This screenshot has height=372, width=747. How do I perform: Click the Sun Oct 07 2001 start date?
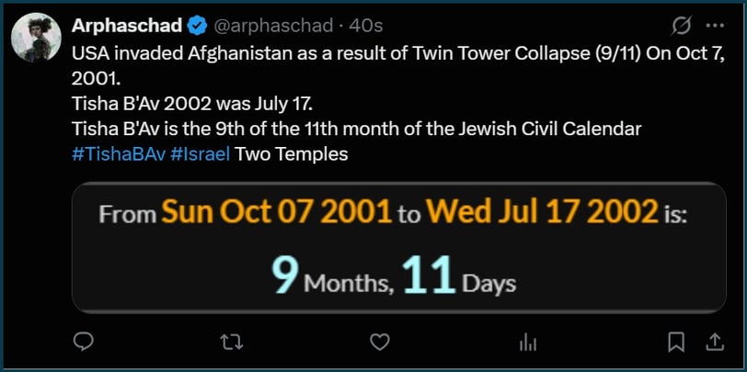[x=277, y=211]
